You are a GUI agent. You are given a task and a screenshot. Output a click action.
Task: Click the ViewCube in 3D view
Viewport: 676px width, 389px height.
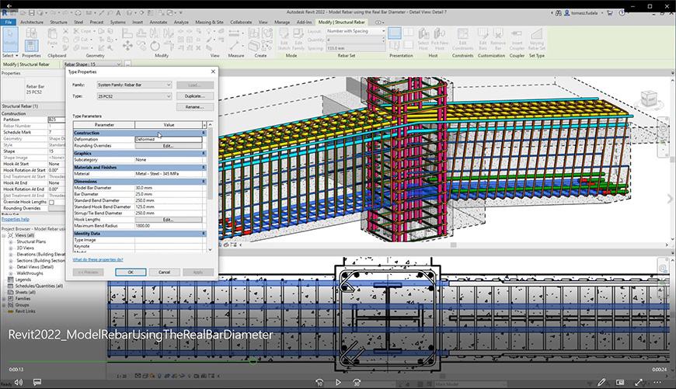pyautogui.click(x=649, y=99)
